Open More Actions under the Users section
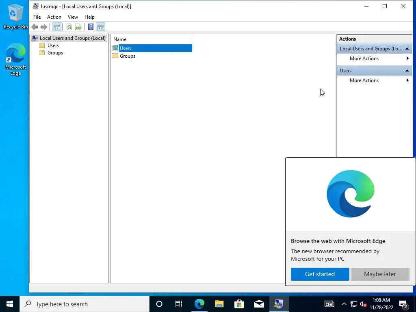 [x=374, y=80]
